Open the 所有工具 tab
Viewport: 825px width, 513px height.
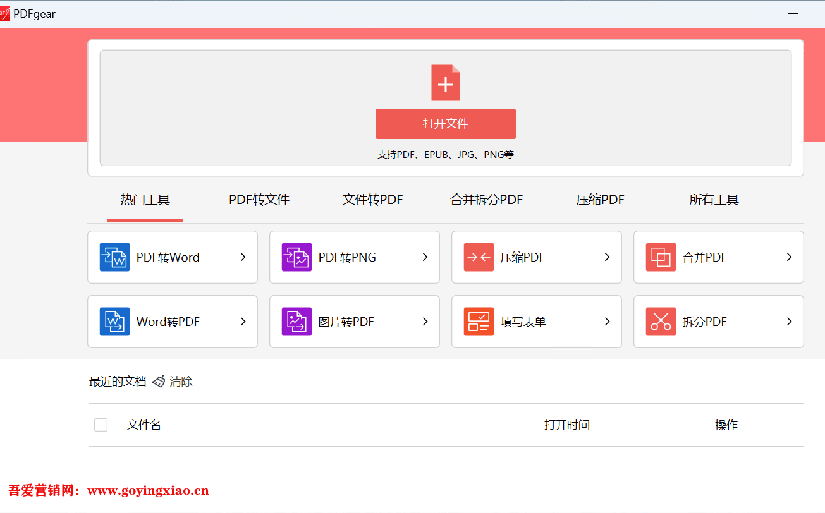point(714,200)
